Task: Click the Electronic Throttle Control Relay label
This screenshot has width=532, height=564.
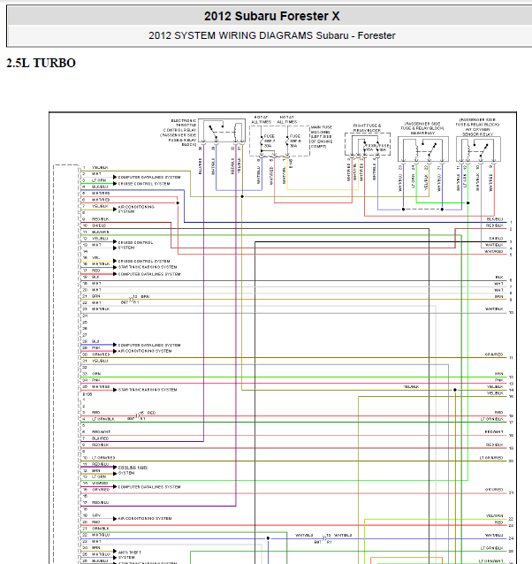Action: [x=179, y=133]
